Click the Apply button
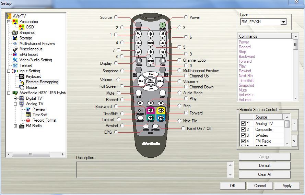 287,186
